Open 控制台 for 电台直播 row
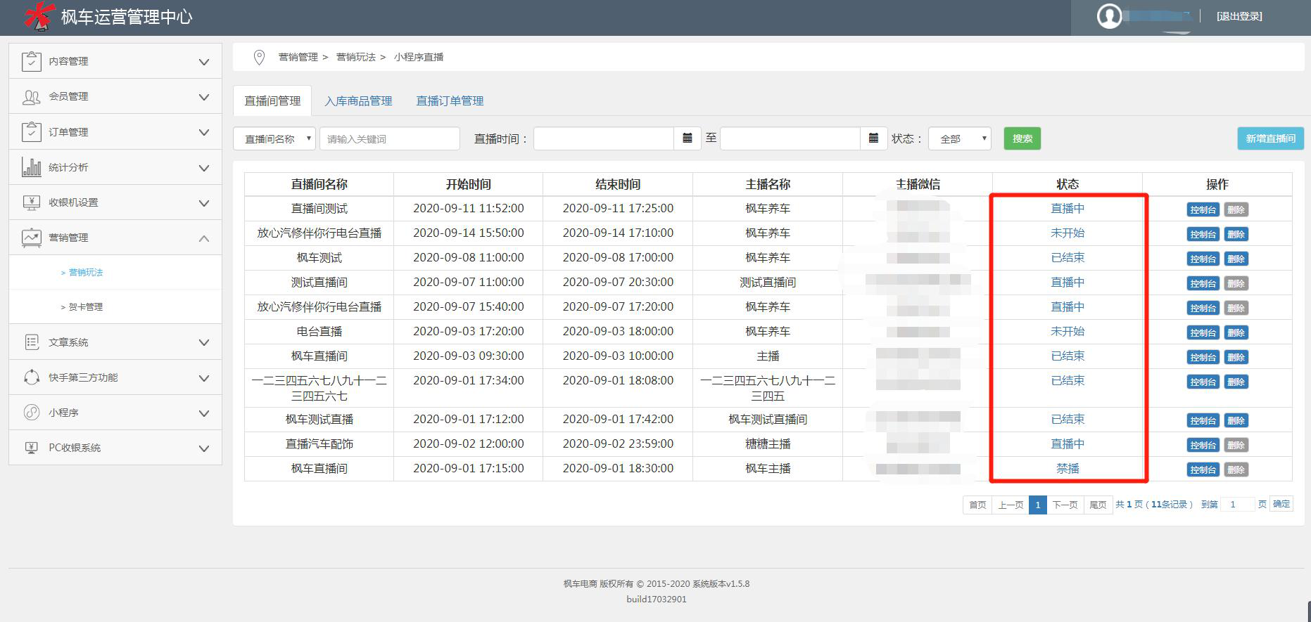 tap(1203, 332)
